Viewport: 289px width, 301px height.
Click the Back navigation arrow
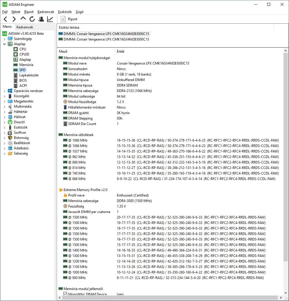point(5,19)
